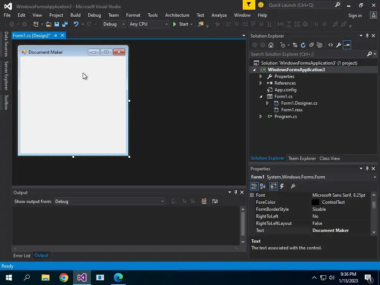Open the Form1 object selector dropdown in Properties
This screenshot has width=380, height=285.
(x=375, y=177)
